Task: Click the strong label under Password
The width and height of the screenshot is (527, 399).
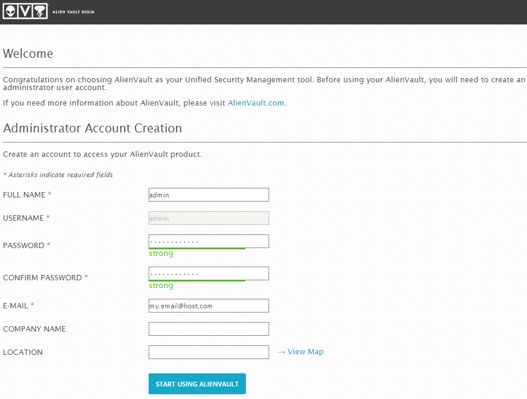Action: [x=161, y=253]
